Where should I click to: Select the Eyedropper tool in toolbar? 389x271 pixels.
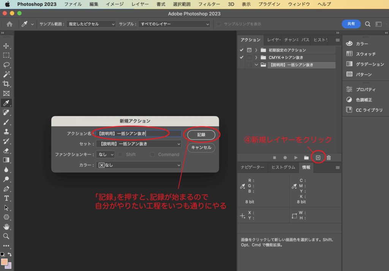[6, 103]
